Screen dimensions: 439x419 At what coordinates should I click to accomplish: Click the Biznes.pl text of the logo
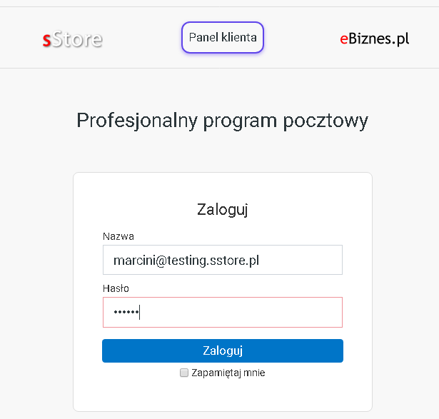point(379,39)
